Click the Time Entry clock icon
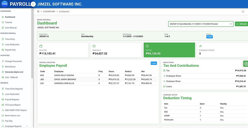 (x=3, y=39)
